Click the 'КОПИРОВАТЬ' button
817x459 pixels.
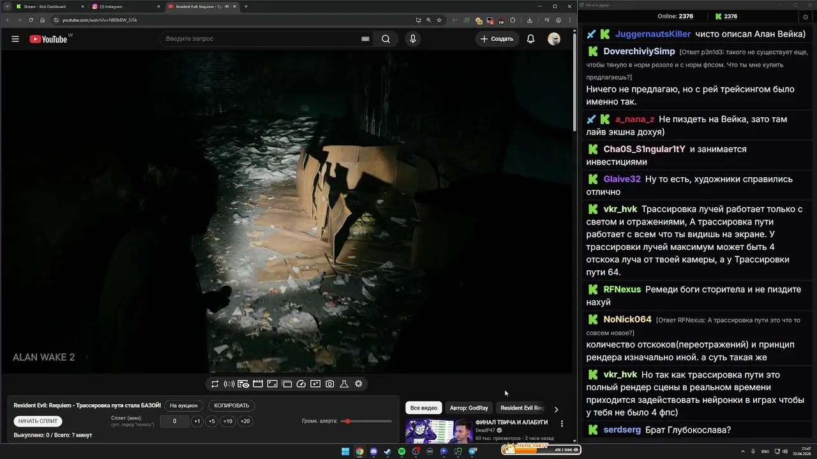(x=232, y=405)
